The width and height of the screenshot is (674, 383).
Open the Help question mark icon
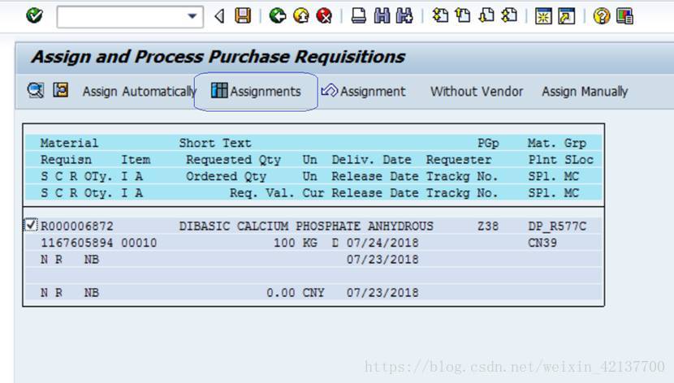602,16
